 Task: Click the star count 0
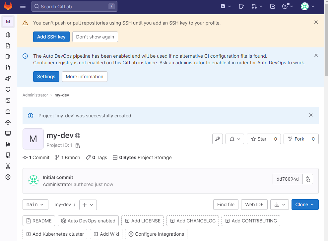click(x=276, y=139)
